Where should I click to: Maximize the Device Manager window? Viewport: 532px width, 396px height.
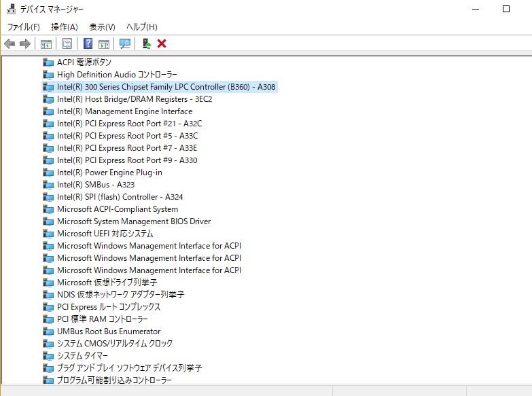click(x=506, y=9)
